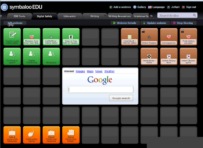The width and height of the screenshot is (203, 148).
Task: Switch to the EDU Tools tab
Action: [x=19, y=16]
